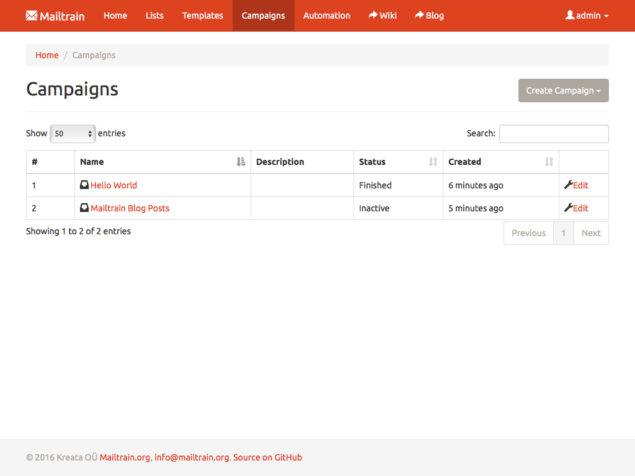The width and height of the screenshot is (635, 476).
Task: Sort by Status using its sort arrows
Action: [x=433, y=162]
